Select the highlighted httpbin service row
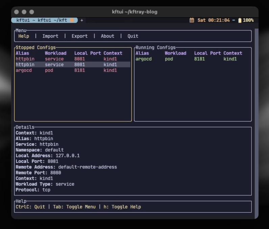Screen dimensions: 269x229 coord(73,64)
